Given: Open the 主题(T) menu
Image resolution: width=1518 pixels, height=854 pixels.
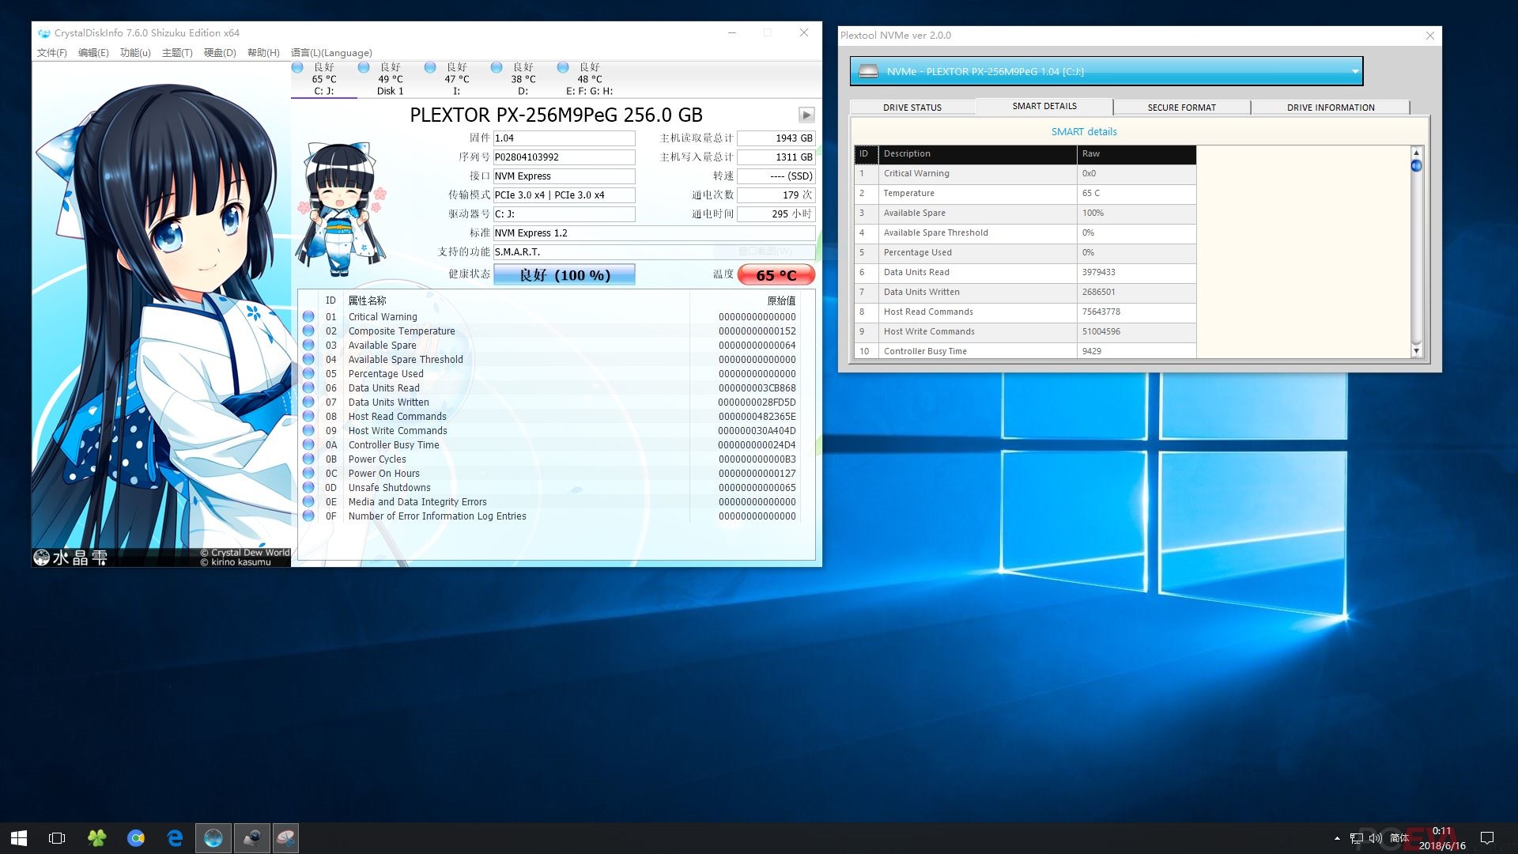Looking at the screenshot, I should [x=177, y=53].
